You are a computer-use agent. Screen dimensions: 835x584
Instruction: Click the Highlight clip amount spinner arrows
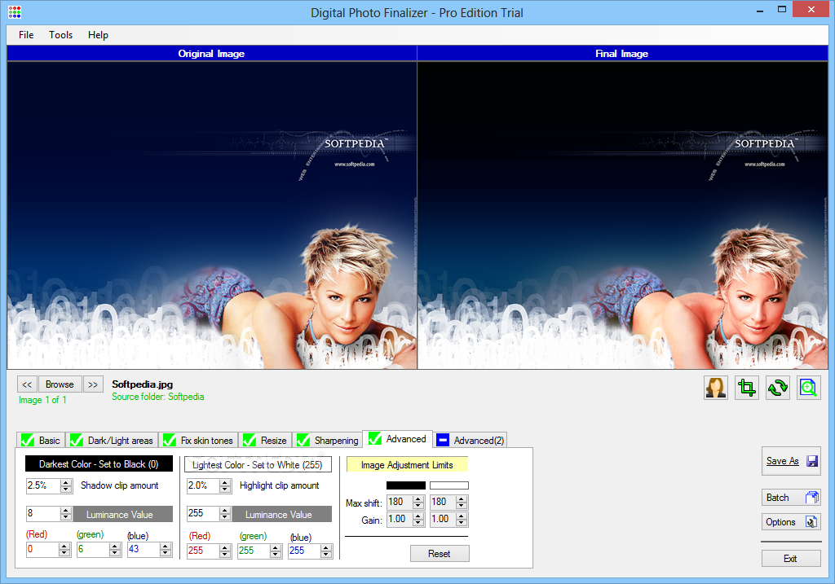[225, 485]
